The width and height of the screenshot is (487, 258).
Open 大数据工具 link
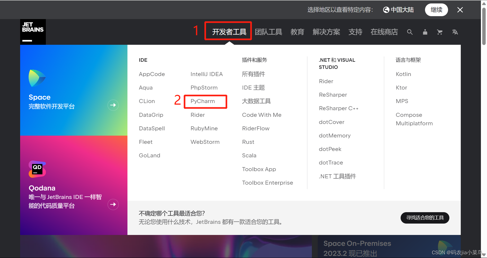256,101
